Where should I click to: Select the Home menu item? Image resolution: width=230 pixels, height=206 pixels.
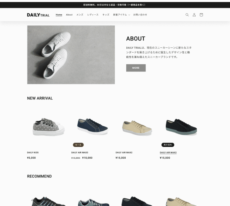pyautogui.click(x=59, y=15)
